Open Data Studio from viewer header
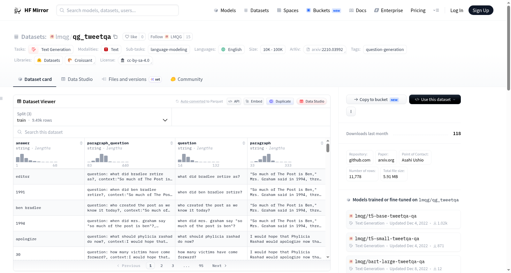 tap(312, 101)
